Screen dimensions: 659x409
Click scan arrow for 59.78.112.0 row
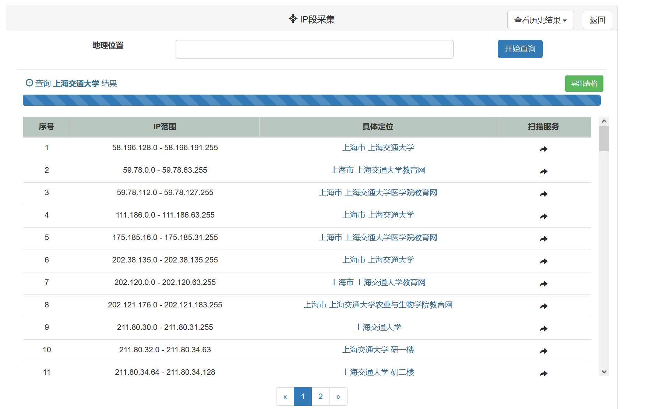(x=543, y=194)
